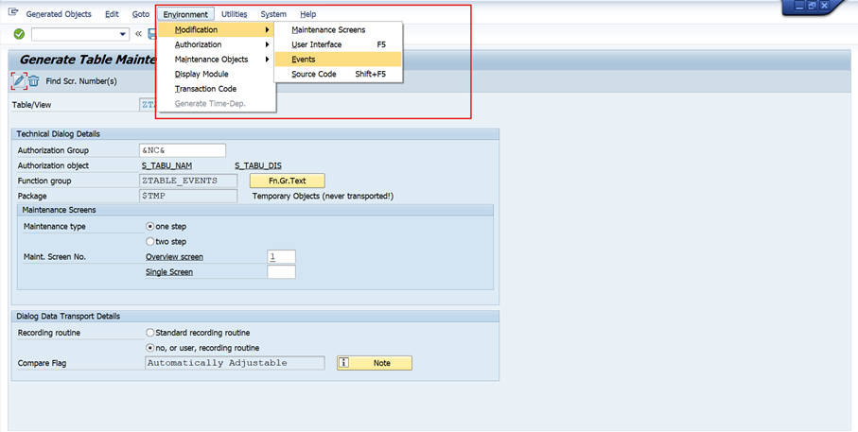Click the trash can Delete icon
Image resolution: width=858 pixels, height=432 pixels.
click(x=33, y=81)
